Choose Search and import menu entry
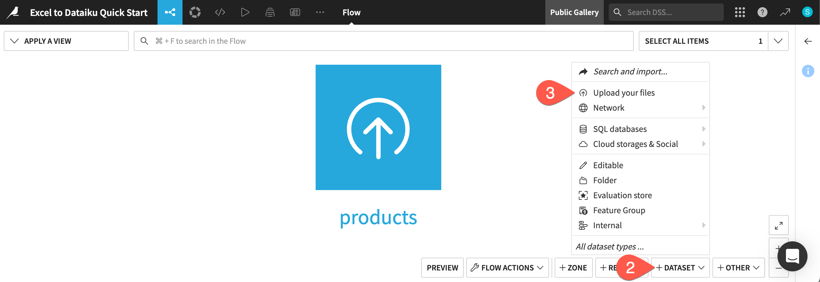This screenshot has width=820, height=282. (x=640, y=72)
